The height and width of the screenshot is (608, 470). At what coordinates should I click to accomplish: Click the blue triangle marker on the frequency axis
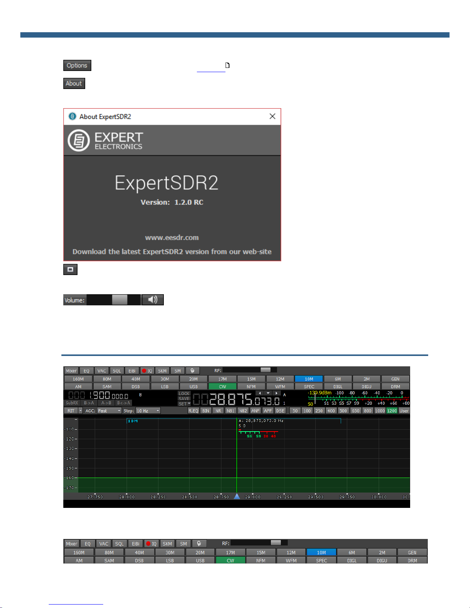237,496
